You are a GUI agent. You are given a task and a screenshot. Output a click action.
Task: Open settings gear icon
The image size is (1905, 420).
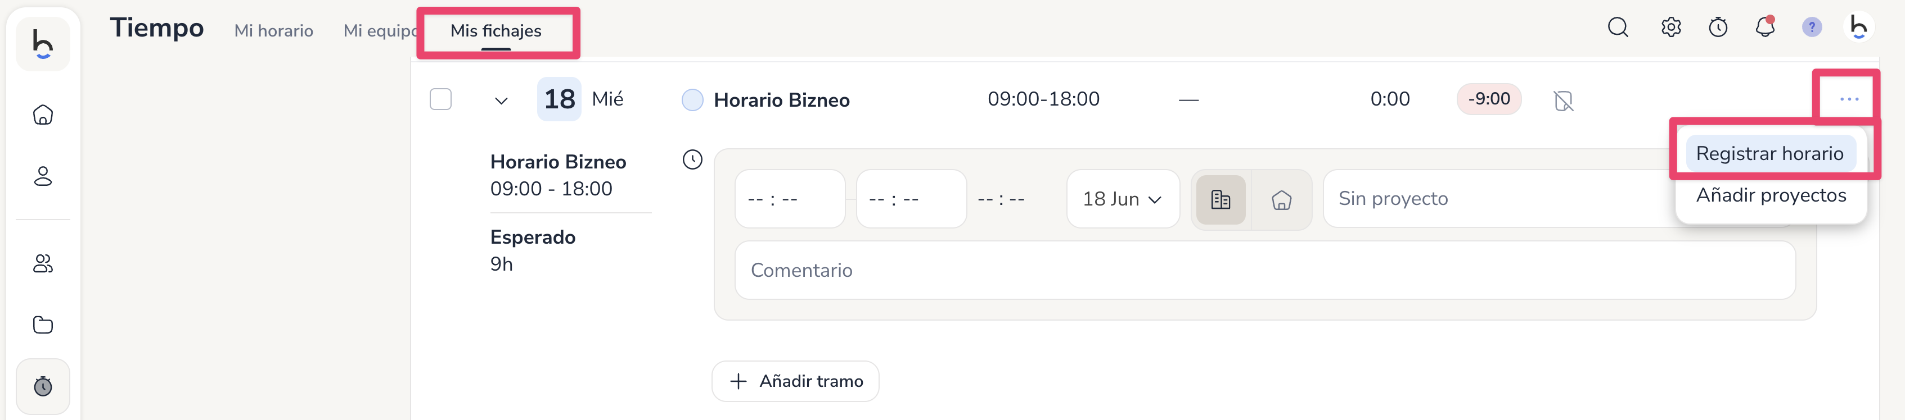[x=1670, y=28]
